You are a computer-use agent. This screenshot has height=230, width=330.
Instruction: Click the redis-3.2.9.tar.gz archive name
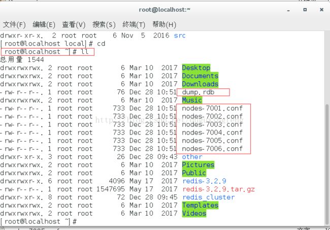218,189
